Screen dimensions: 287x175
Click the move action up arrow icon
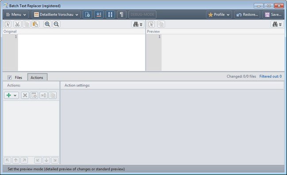(16, 160)
